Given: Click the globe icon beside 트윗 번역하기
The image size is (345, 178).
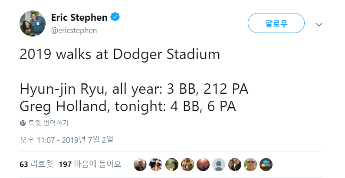Looking at the screenshot, I should [x=23, y=123].
